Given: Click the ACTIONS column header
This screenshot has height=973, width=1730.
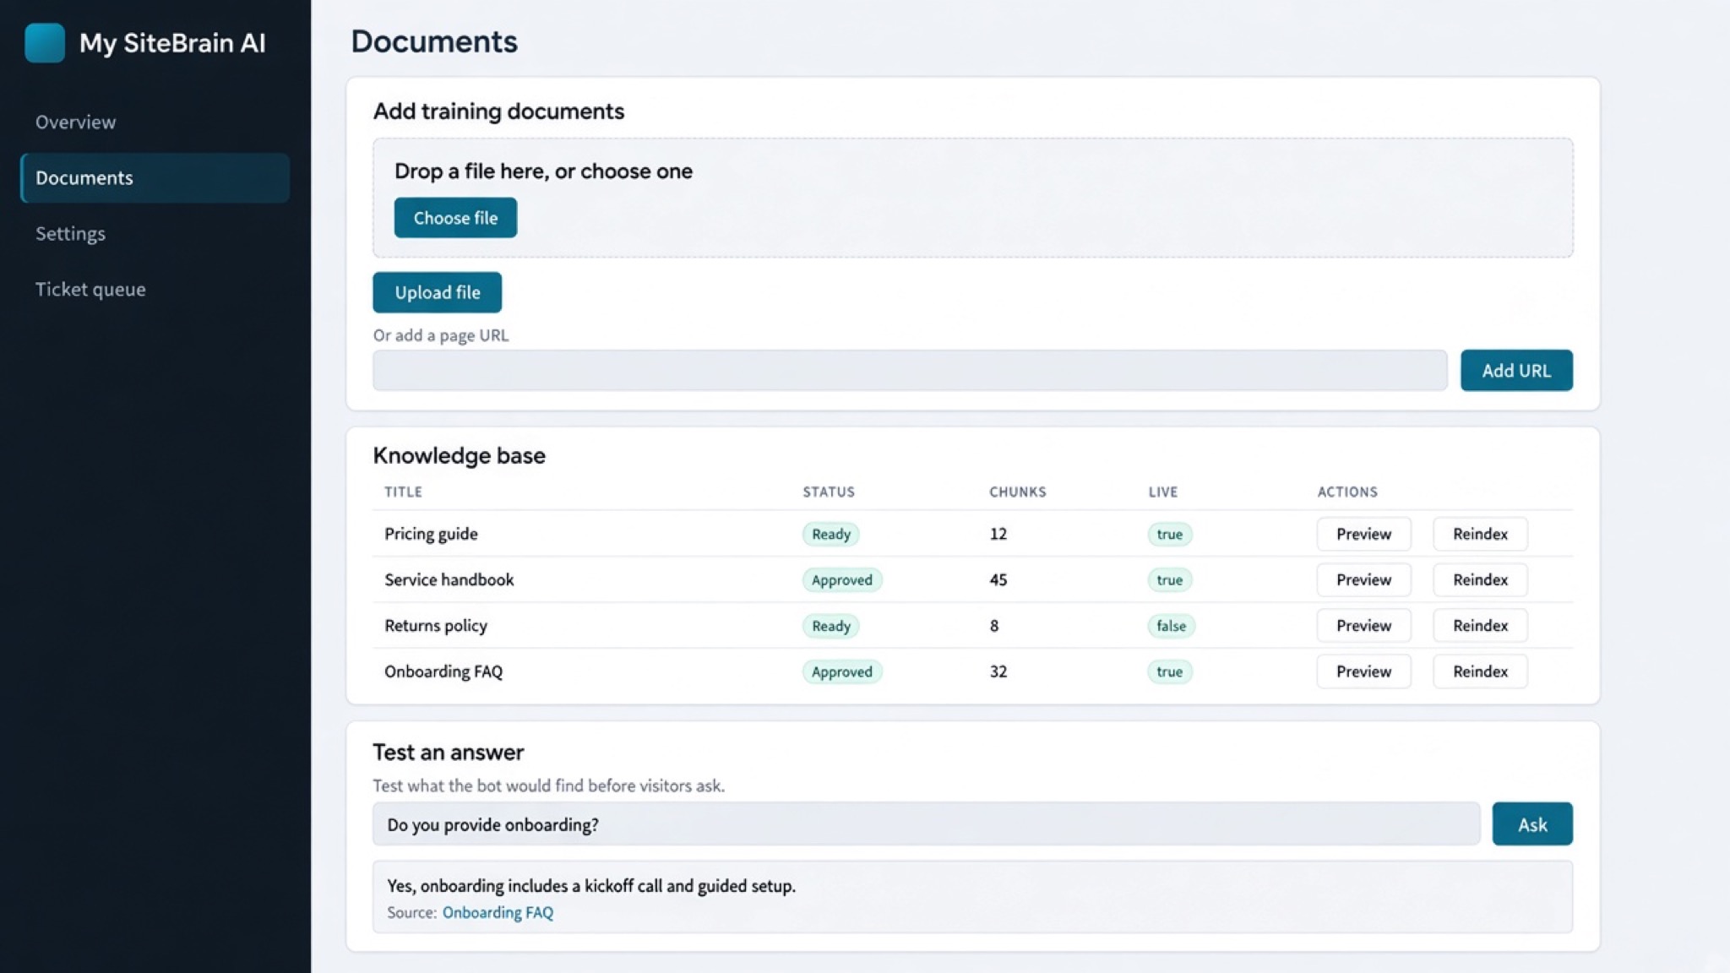Looking at the screenshot, I should (1347, 492).
